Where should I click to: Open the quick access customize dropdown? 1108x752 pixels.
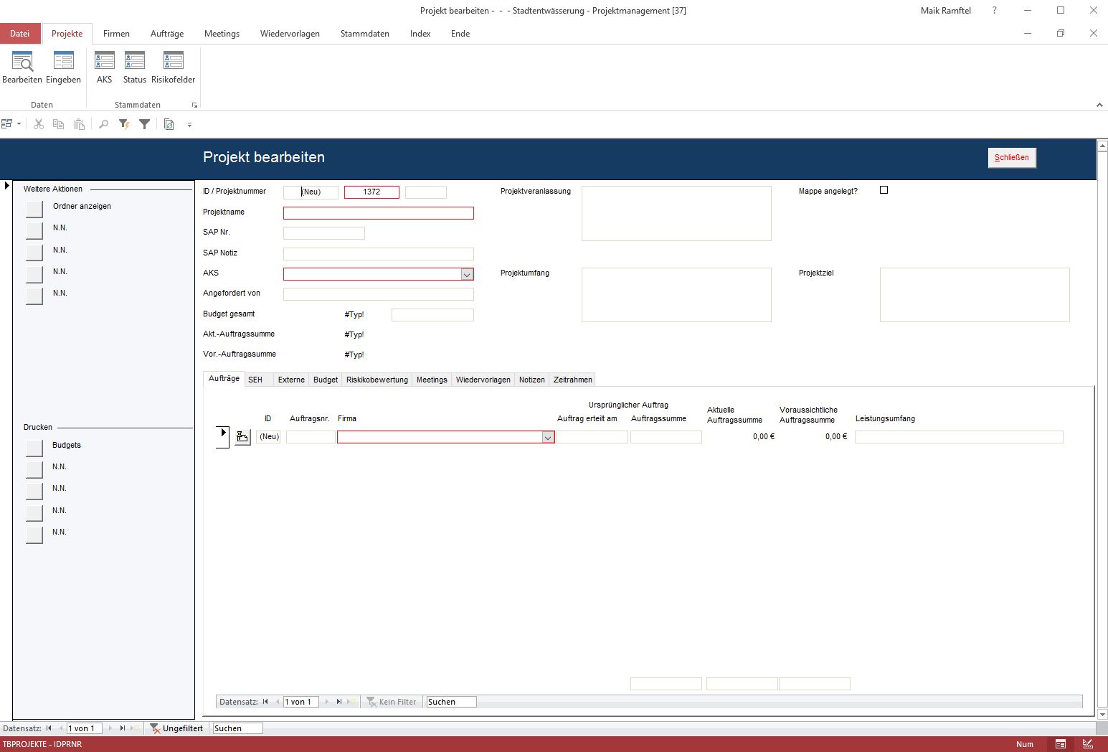(x=189, y=125)
